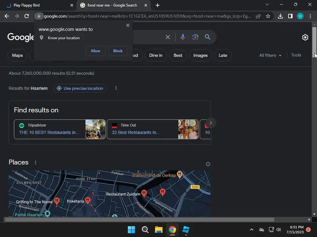Reload the current page
Image resolution: width=317 pixels, height=237 pixels.
pos(27,16)
